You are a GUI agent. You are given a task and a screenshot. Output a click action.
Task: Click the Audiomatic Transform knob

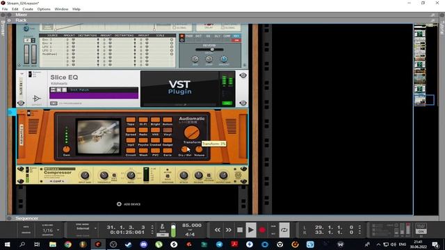click(x=192, y=133)
